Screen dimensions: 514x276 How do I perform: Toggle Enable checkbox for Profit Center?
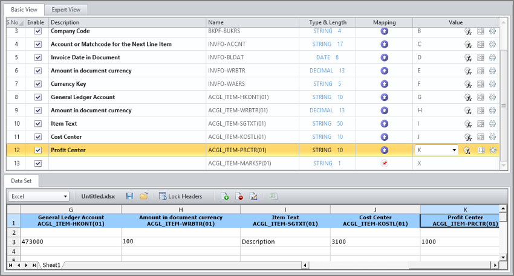(38, 150)
